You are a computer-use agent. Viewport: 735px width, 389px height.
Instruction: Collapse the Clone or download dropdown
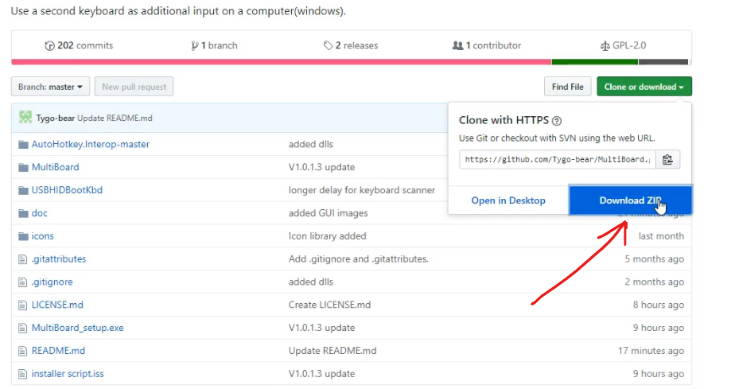click(x=644, y=87)
